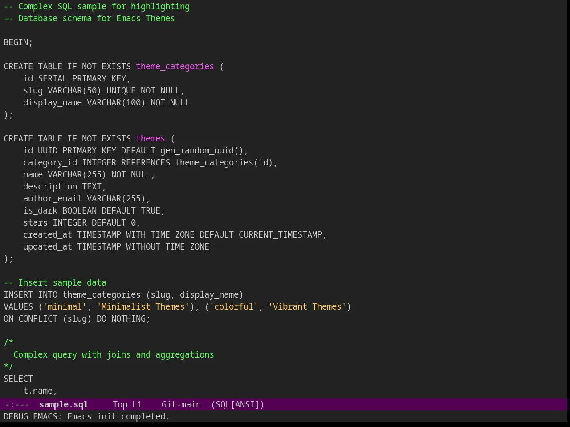Viewport: 570px width, 427px height.
Task: Click 'category_id INTEGER REFERENCES' line
Action: pos(151,162)
